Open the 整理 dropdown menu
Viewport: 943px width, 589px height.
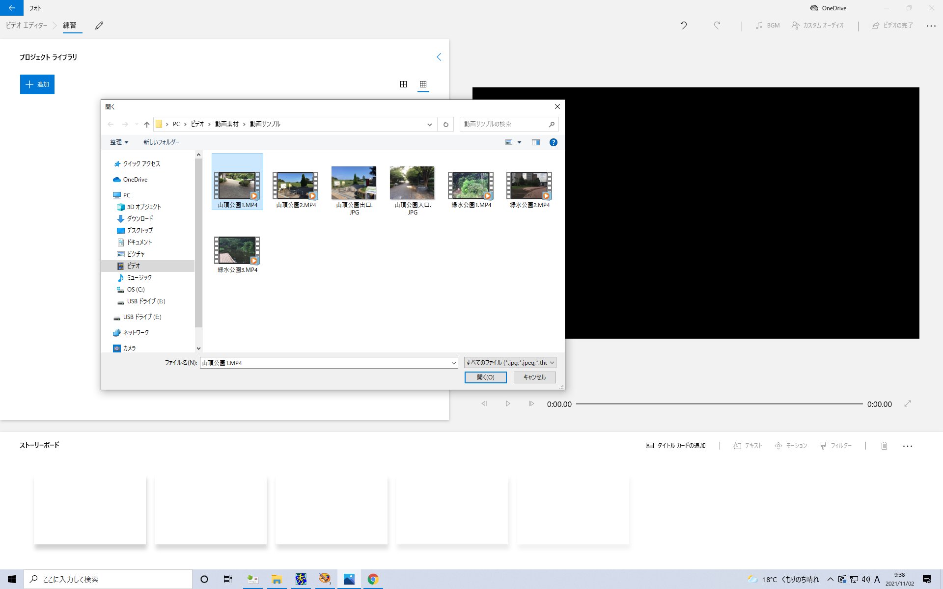pos(119,142)
